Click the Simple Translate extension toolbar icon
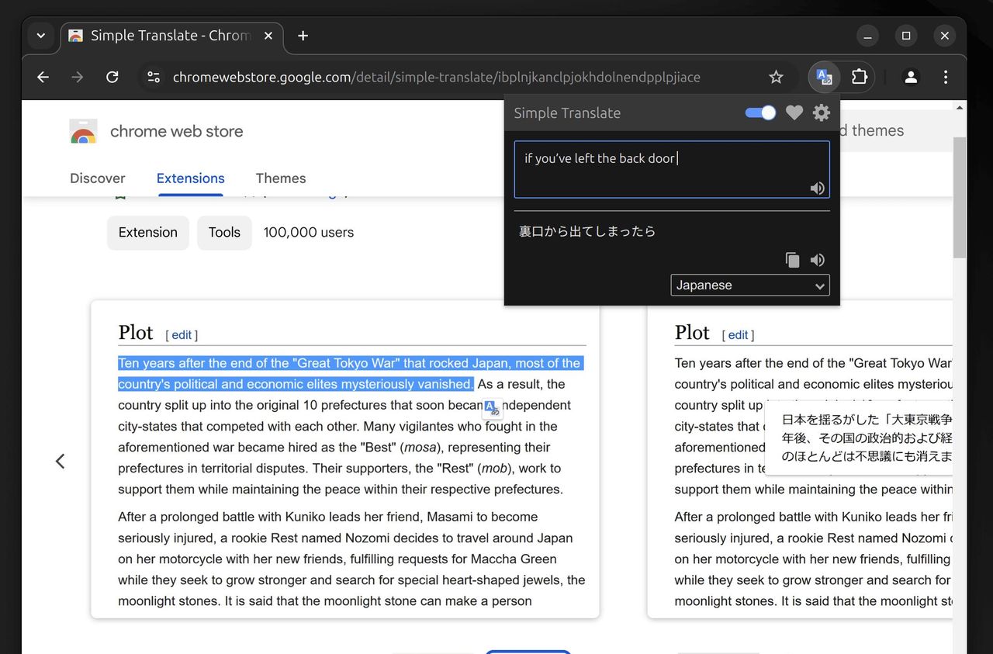 pyautogui.click(x=824, y=77)
